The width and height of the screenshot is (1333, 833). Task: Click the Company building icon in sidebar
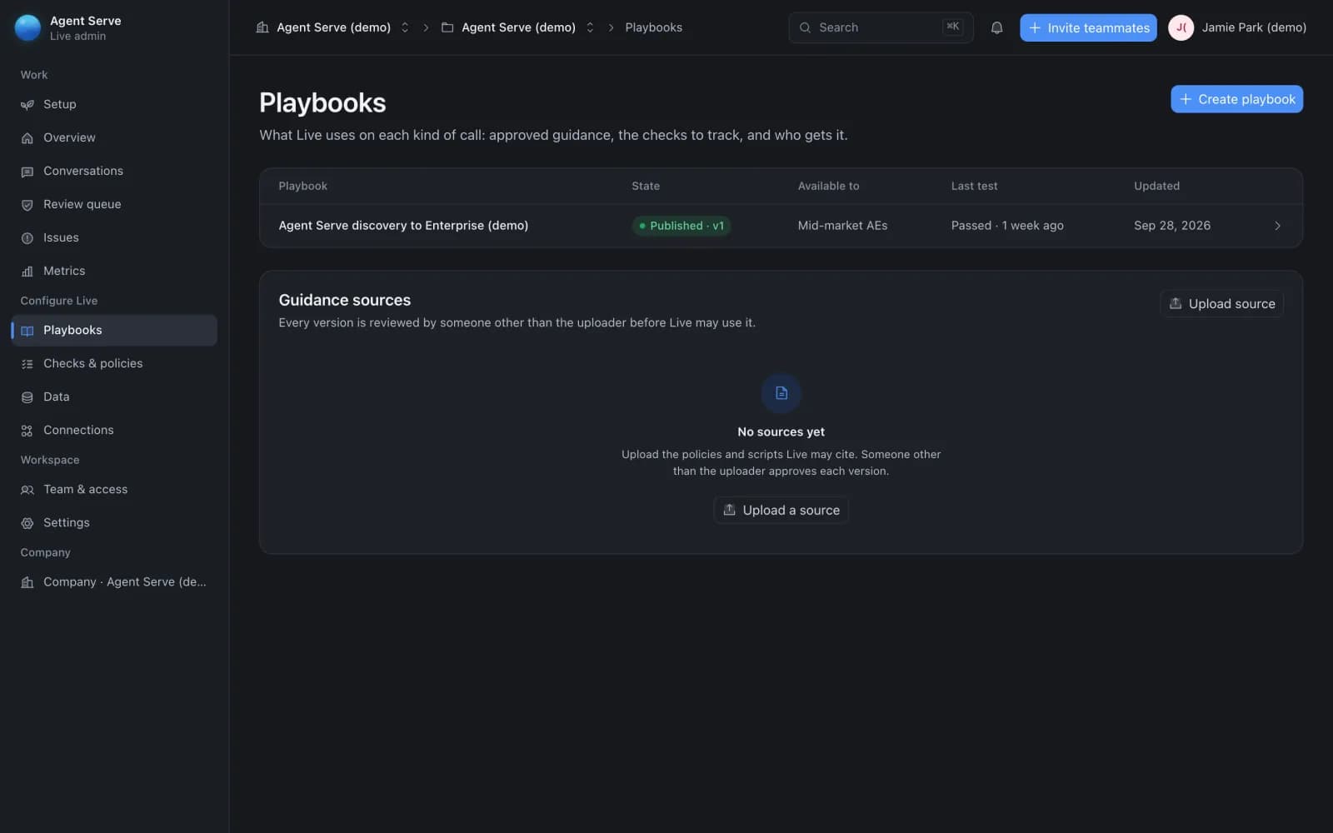pyautogui.click(x=27, y=582)
